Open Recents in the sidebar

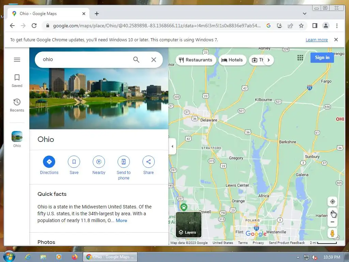[x=17, y=105]
